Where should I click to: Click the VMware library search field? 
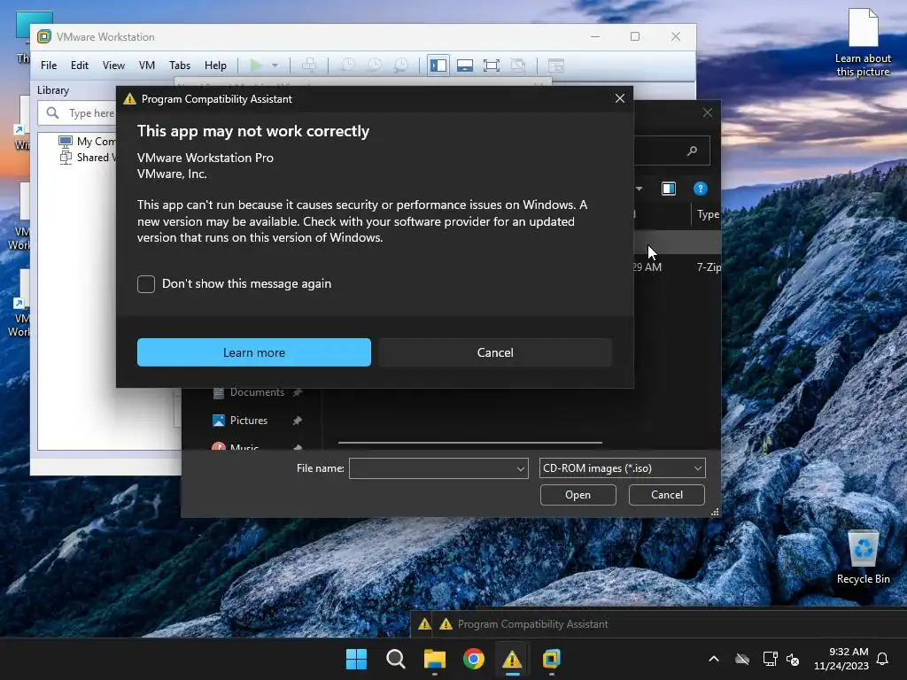pyautogui.click(x=78, y=112)
